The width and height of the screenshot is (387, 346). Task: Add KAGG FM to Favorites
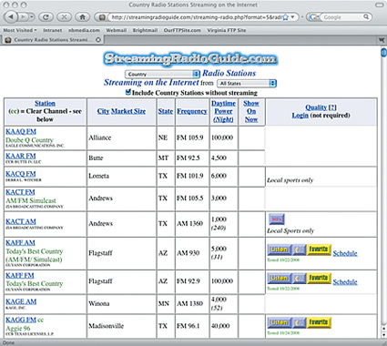[319, 322]
